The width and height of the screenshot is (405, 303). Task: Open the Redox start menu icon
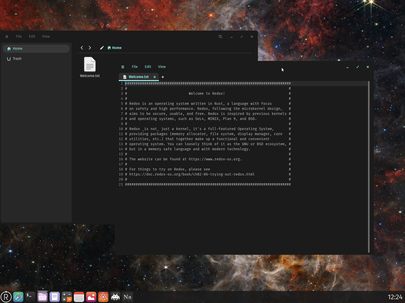point(6,297)
